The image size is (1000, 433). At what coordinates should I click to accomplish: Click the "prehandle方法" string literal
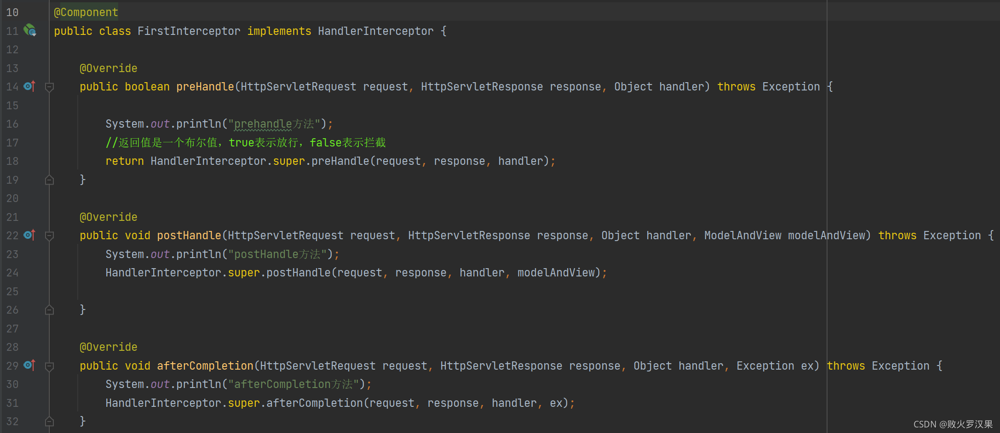click(274, 124)
